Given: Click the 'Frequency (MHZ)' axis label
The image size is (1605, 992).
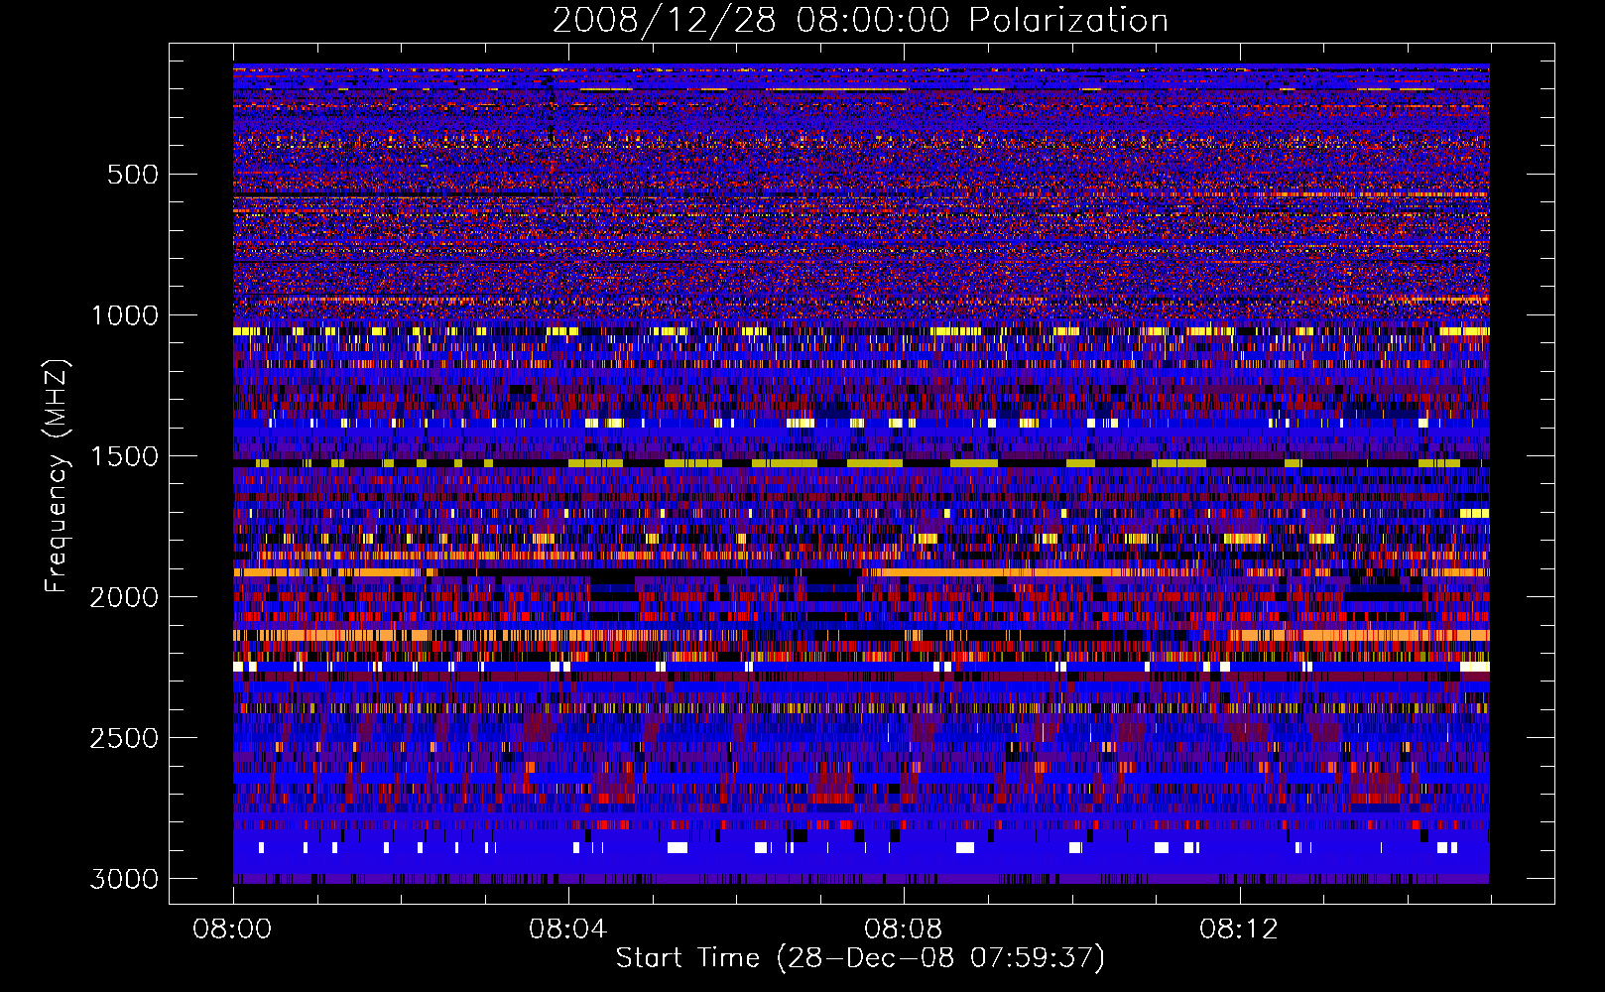Looking at the screenshot, I should [58, 476].
